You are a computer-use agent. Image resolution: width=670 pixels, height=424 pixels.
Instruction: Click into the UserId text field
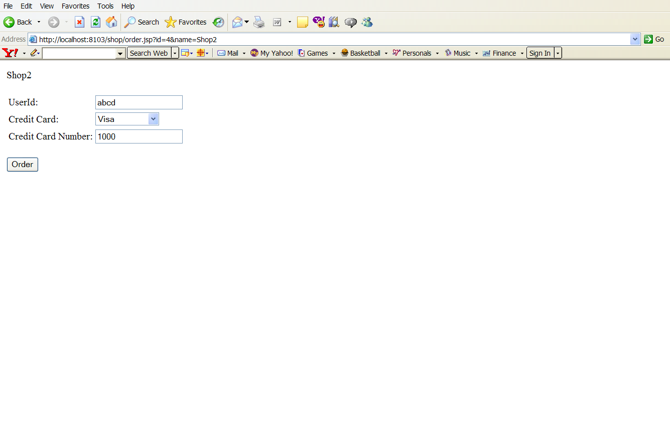click(139, 102)
